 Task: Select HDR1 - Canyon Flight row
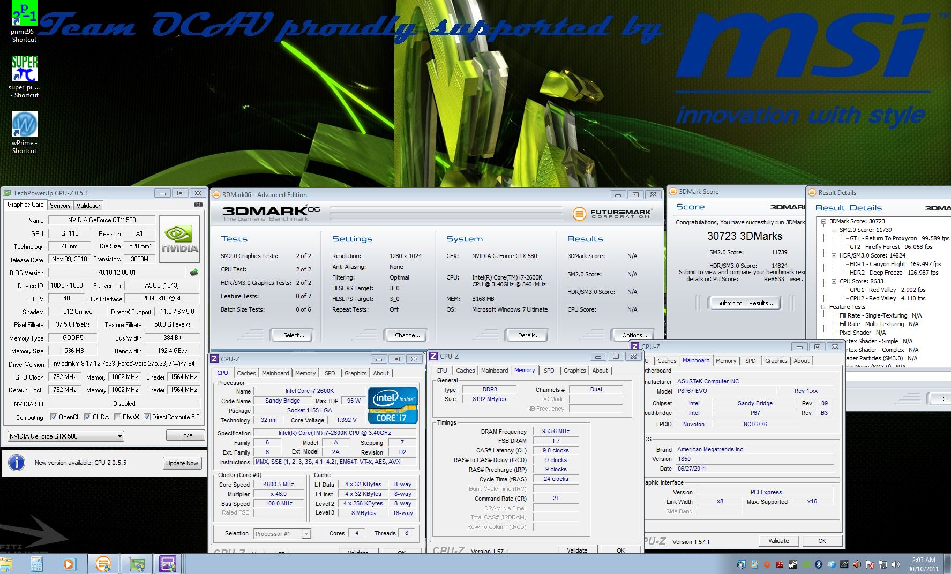point(895,264)
